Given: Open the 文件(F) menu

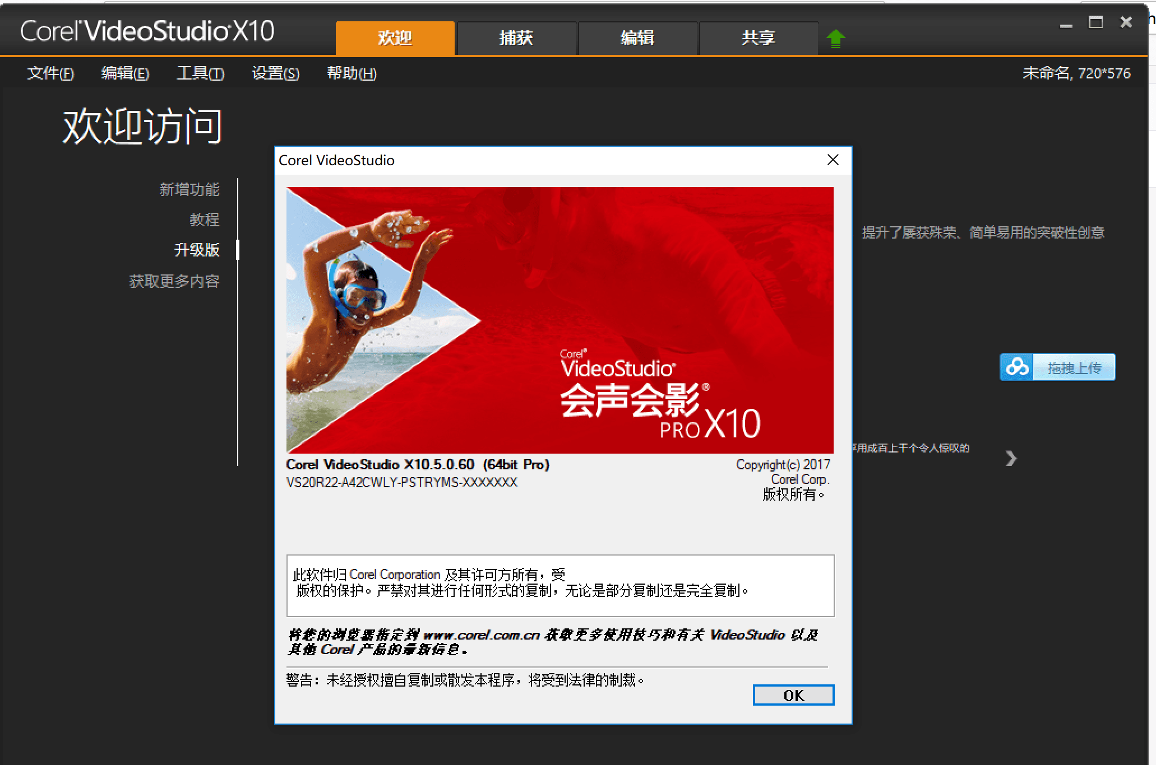Looking at the screenshot, I should click(x=50, y=73).
